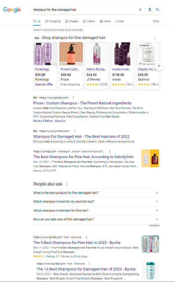Show next shopping ads with arrow button
Image resolution: width=175 pixels, height=282 pixels.
pyautogui.click(x=159, y=66)
